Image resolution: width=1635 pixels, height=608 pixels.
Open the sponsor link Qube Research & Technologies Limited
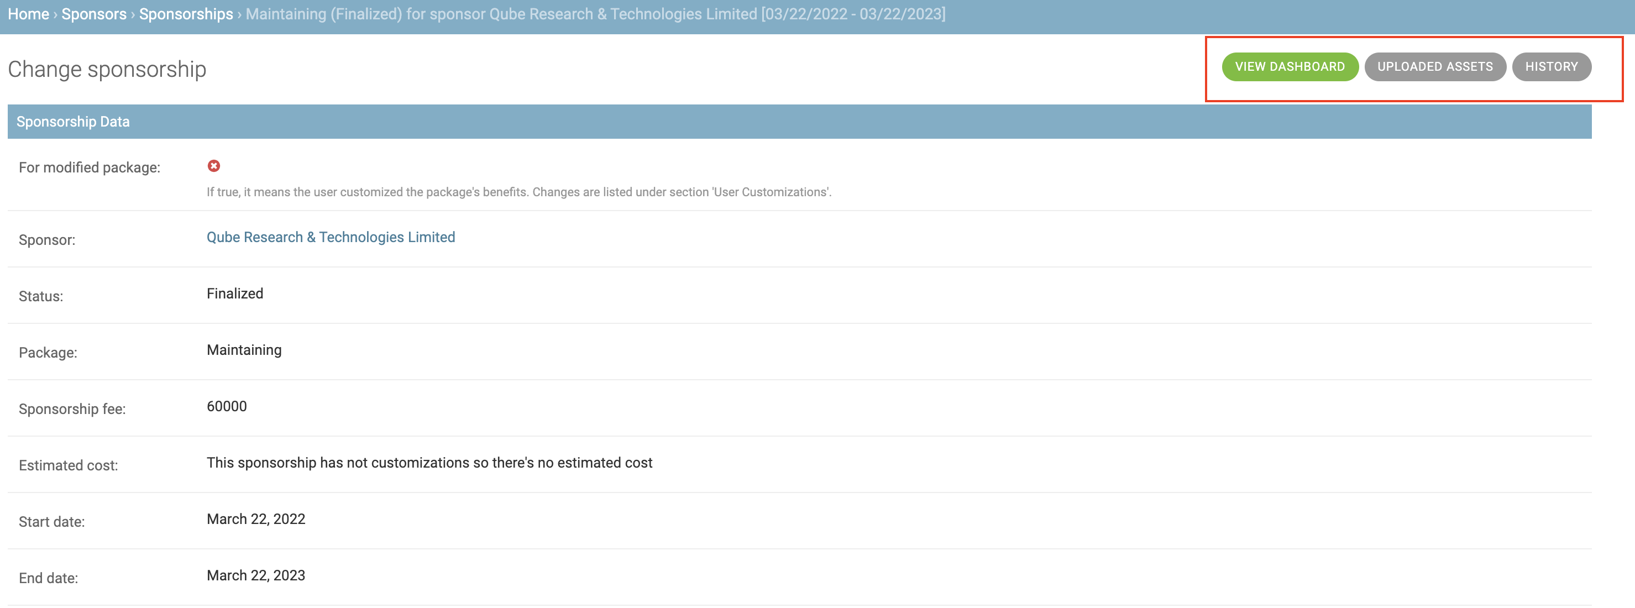[x=331, y=237]
